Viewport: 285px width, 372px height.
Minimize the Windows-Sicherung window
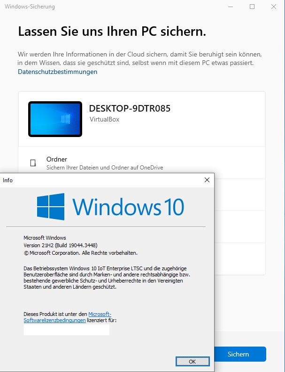click(231, 7)
